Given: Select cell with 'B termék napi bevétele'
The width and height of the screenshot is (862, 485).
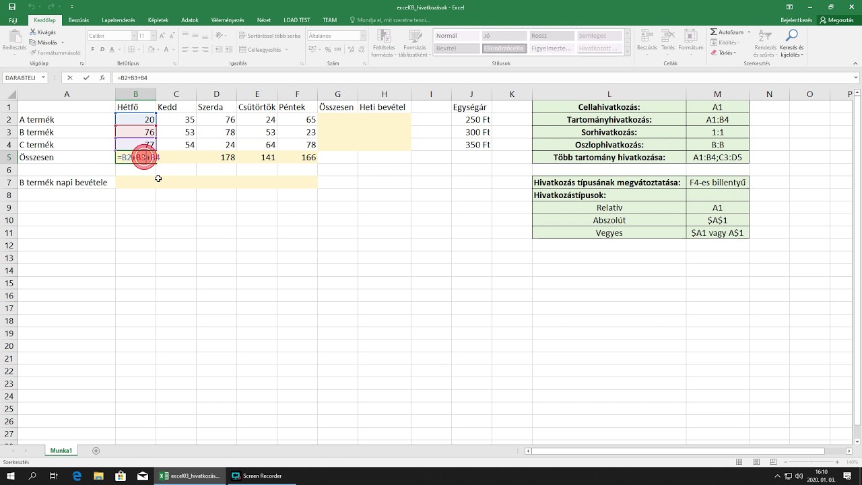Looking at the screenshot, I should (x=67, y=183).
